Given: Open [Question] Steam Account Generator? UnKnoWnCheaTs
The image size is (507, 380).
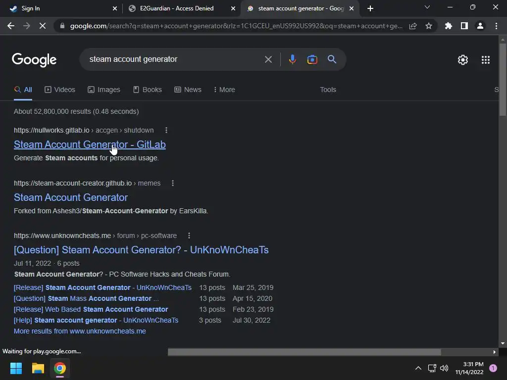Looking at the screenshot, I should click(141, 250).
